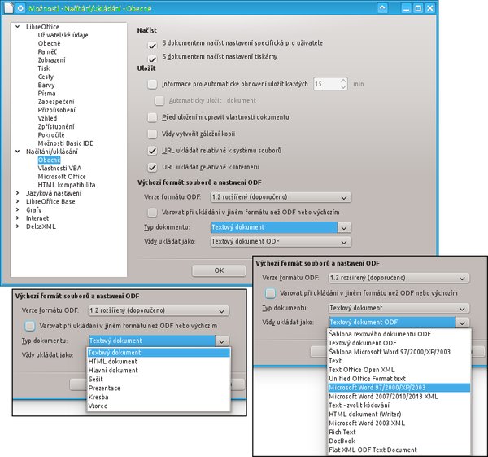Open 'Verze formátu ODF' dropdown in bottom-right inset
This screenshot has width=488, height=457.
399,278
